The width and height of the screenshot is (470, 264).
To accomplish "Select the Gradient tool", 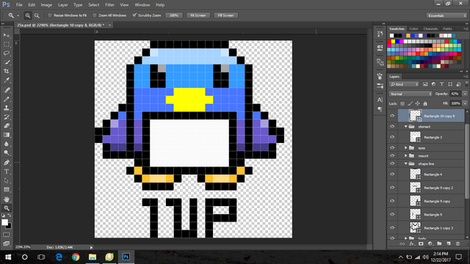I will (7, 135).
